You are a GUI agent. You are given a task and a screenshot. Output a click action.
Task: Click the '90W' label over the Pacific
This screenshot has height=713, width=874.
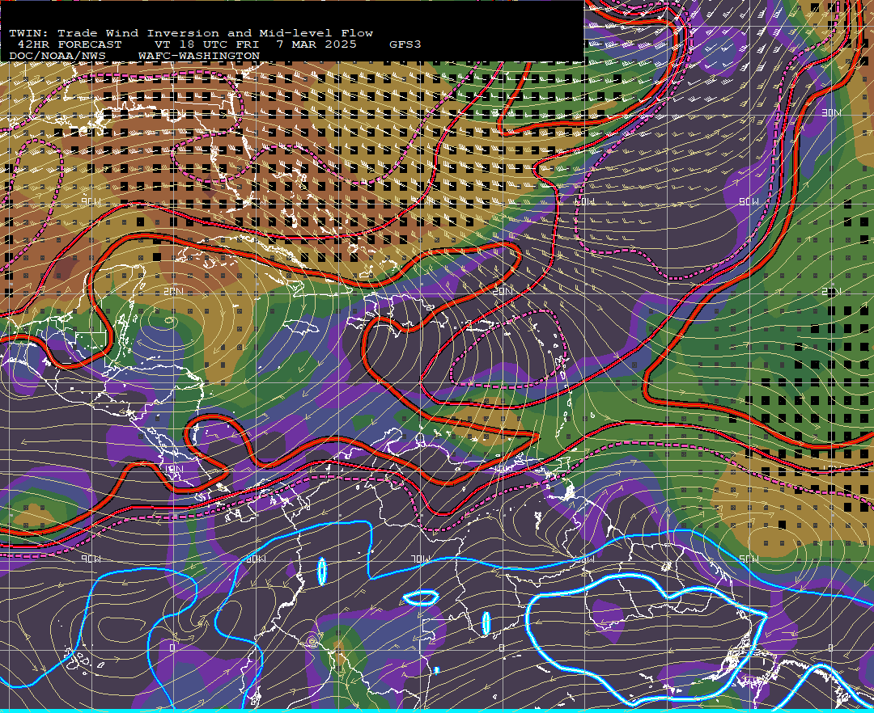91,559
